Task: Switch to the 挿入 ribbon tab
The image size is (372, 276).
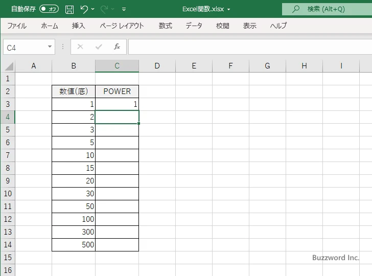Action: point(79,26)
